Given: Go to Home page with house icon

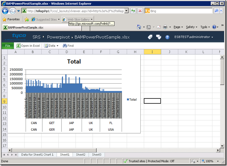Looking at the screenshot, I should (x=139, y=27).
